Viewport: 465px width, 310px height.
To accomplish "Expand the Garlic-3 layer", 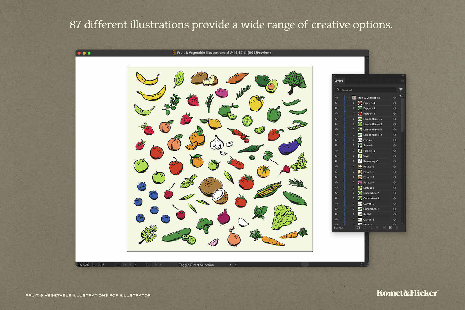I will [x=354, y=140].
